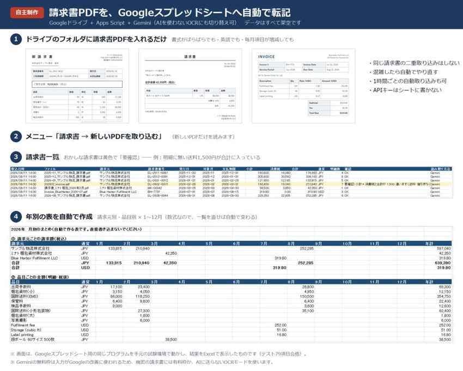
Task: Click file cell Invoice_BlueHarbor in invoice list
Action: [67, 192]
